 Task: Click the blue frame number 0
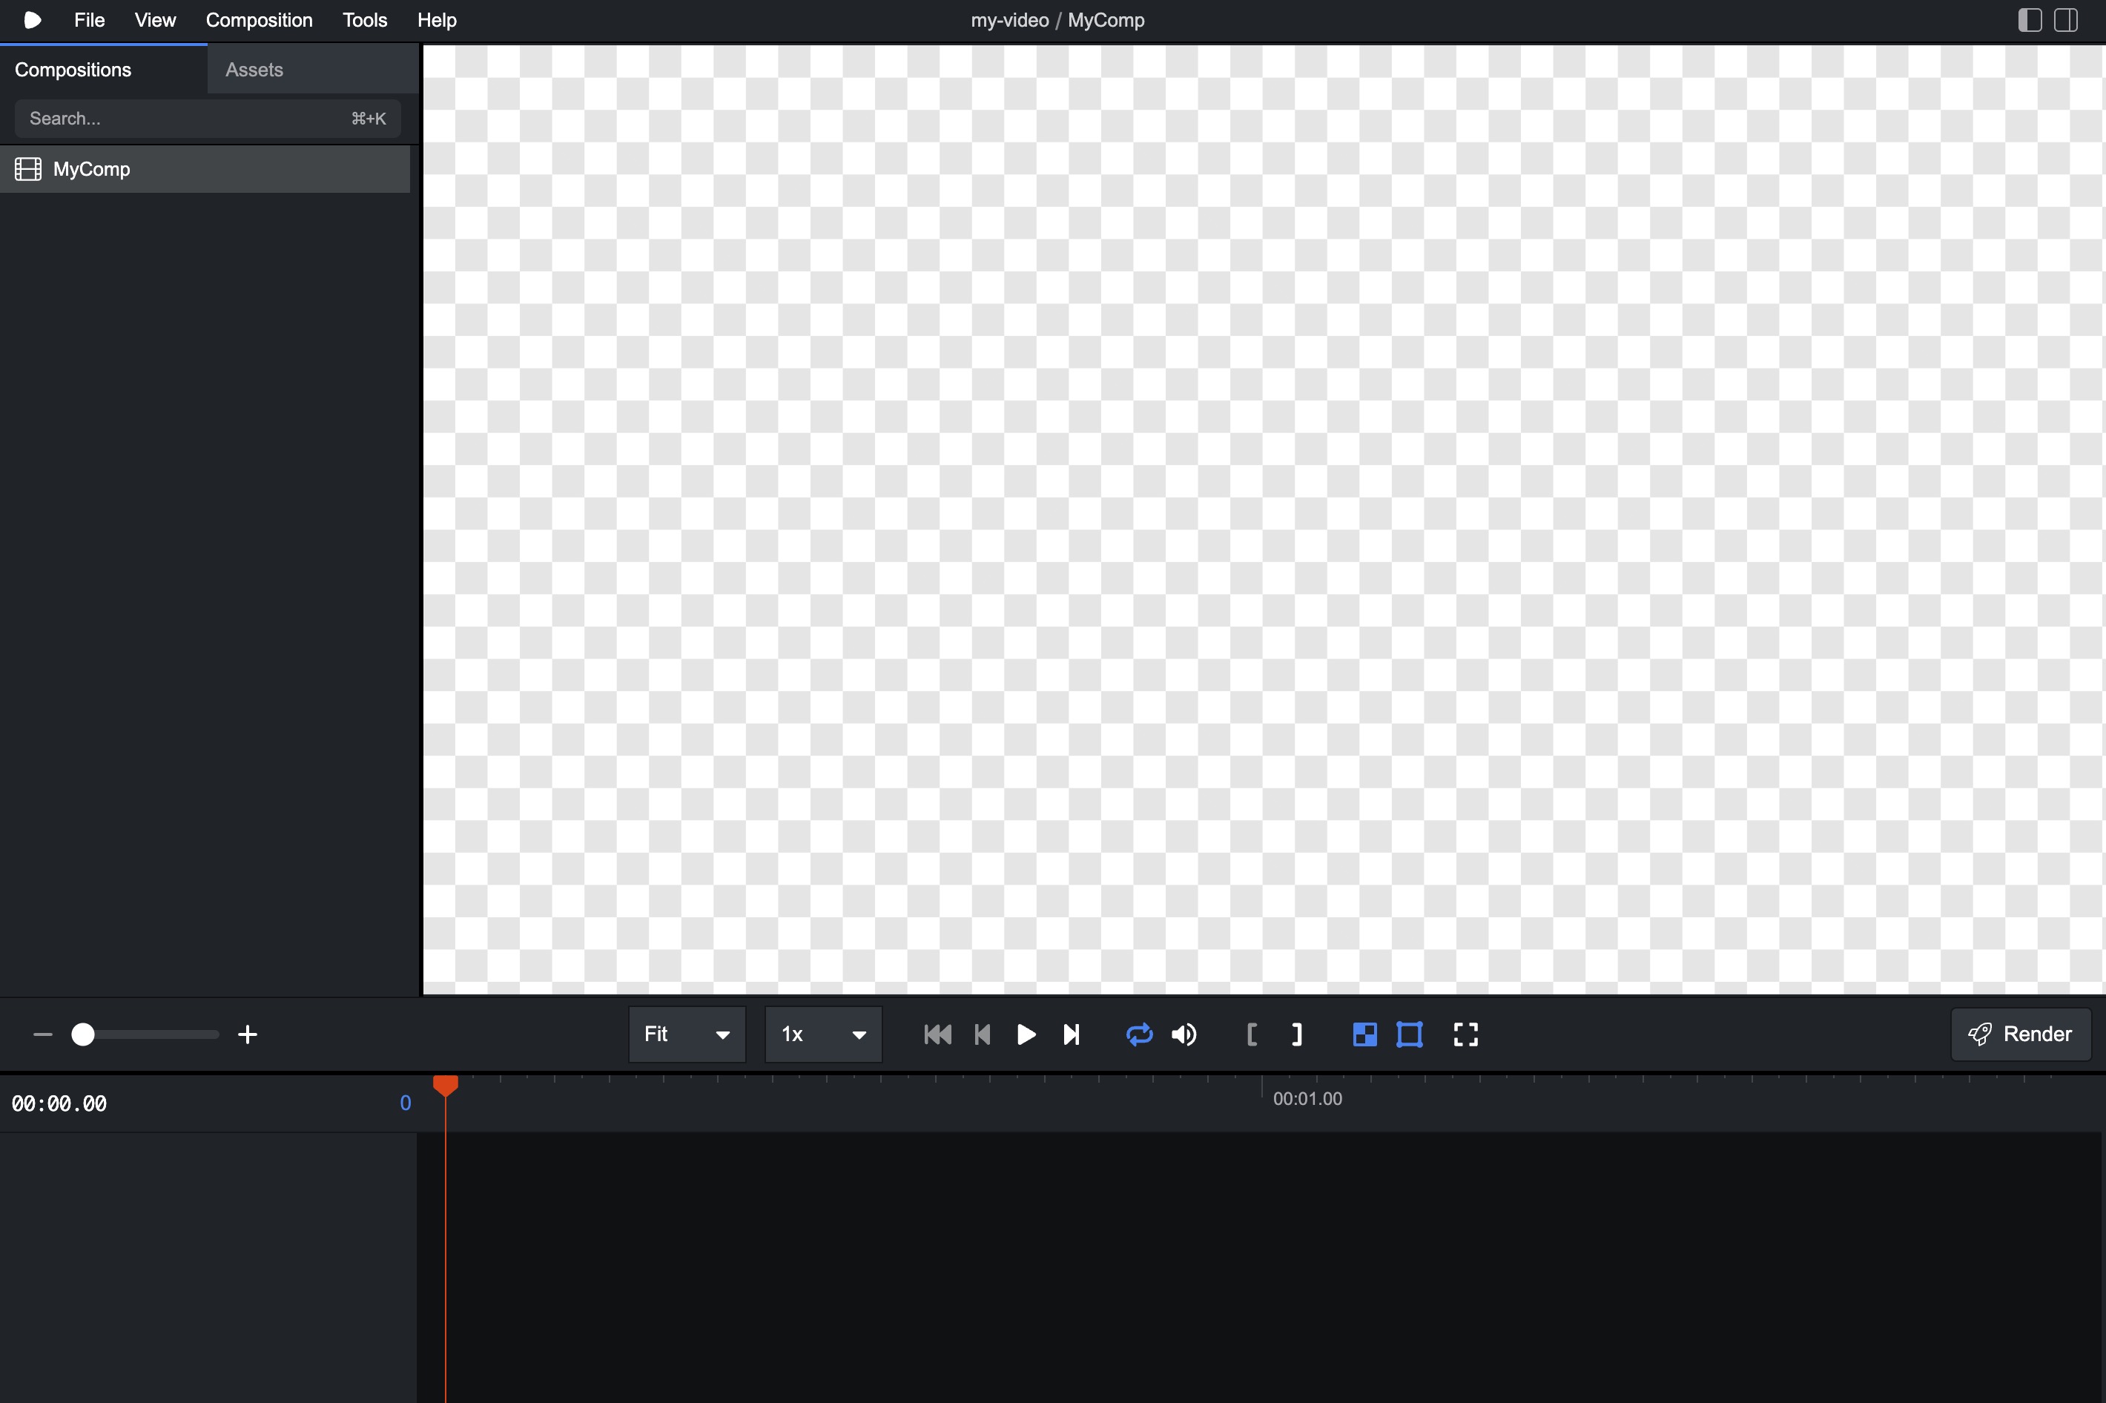tap(406, 1103)
